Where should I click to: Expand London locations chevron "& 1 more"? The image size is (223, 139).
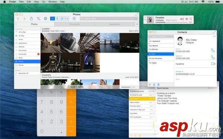[65, 31]
